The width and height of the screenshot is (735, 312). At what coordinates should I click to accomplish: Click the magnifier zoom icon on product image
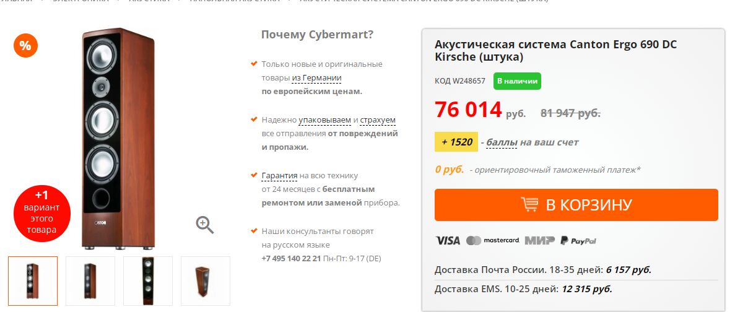[x=205, y=225]
